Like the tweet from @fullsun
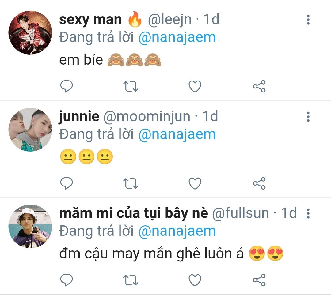Viewport: 331px width, 297px height. (x=195, y=280)
